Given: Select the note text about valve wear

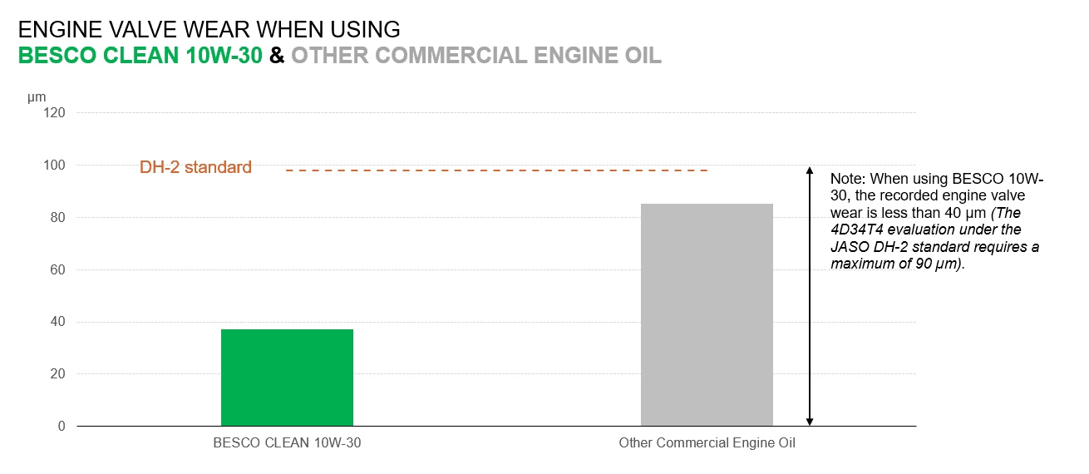Looking at the screenshot, I should click(937, 221).
